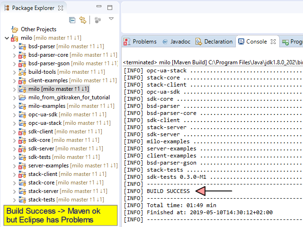Click sdk-client project error icon

click(x=22, y=131)
